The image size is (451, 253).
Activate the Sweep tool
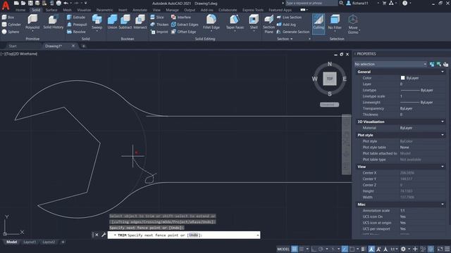click(97, 22)
